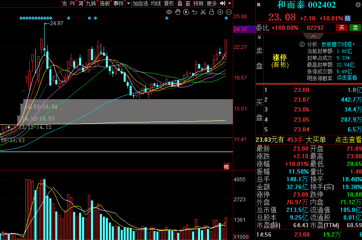The height and width of the screenshot is (240, 362).
Task: Toggle the eye visibility icon above chart
Action: tap(169, 12)
